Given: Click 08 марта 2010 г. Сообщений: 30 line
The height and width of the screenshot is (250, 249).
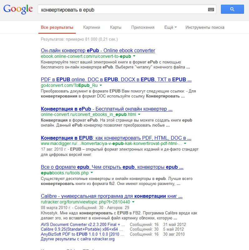Looking at the screenshot, I should click(85, 207).
